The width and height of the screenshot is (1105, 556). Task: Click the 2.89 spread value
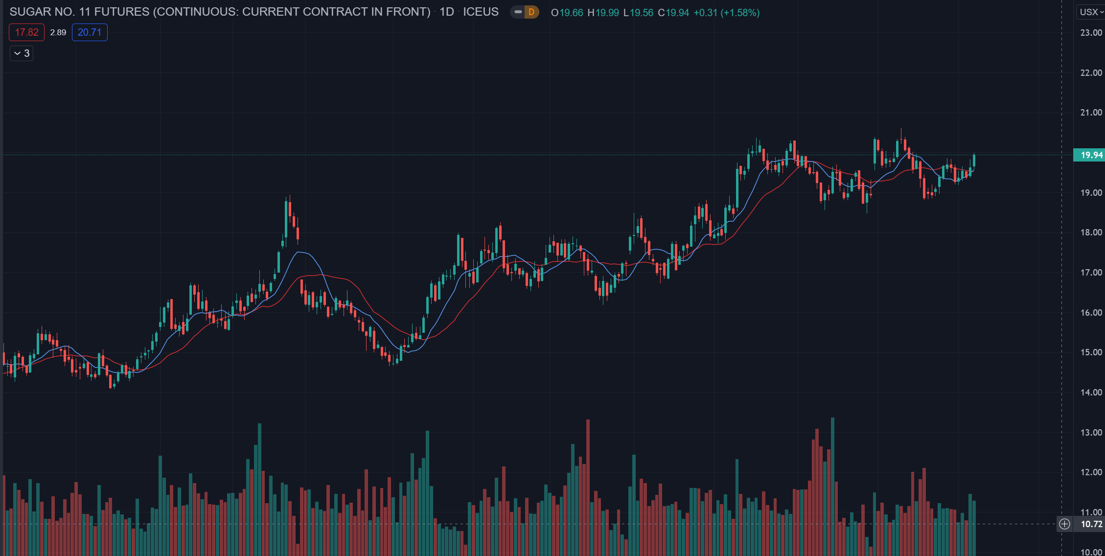(x=58, y=32)
